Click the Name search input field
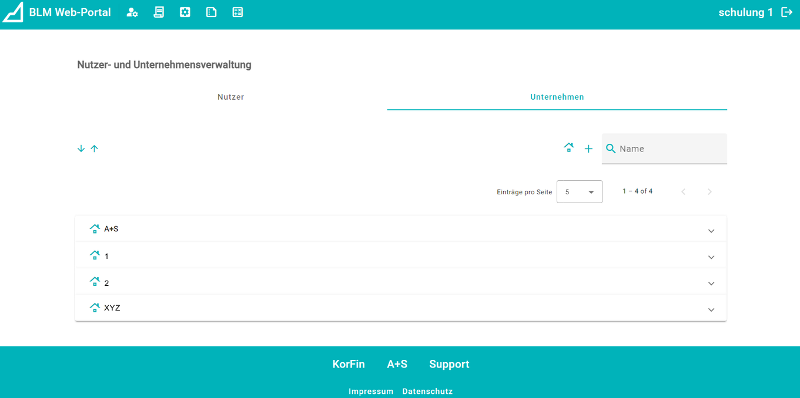This screenshot has width=800, height=398. click(x=670, y=149)
